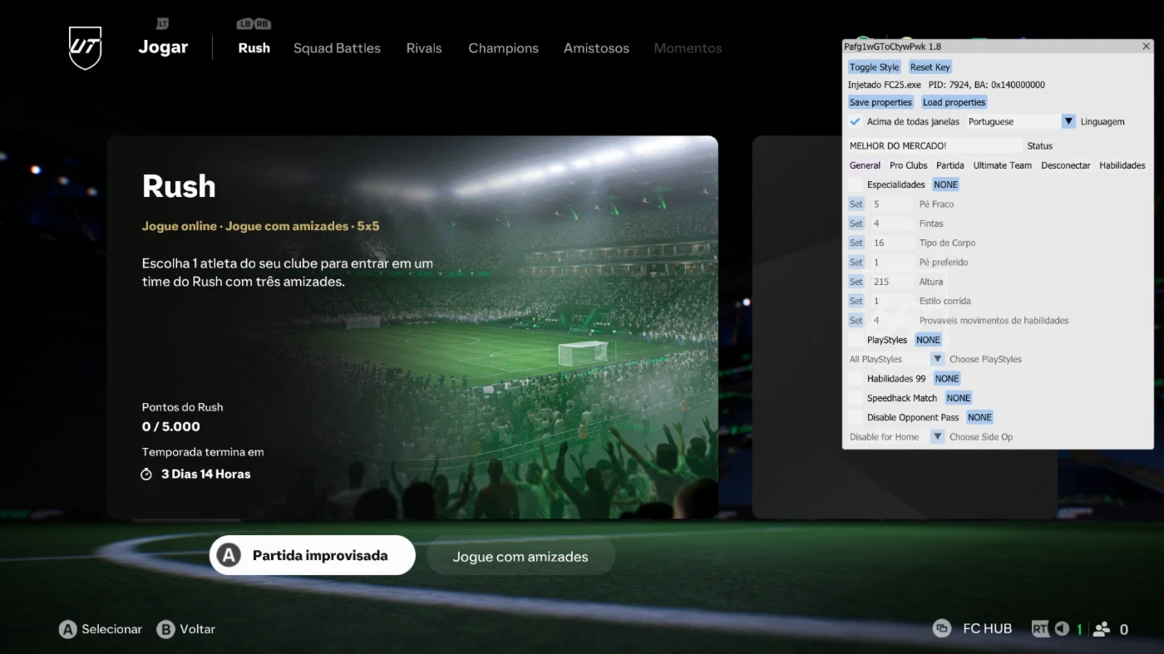Click the Pé Fraco value field
The width and height of the screenshot is (1164, 654).
coord(892,204)
